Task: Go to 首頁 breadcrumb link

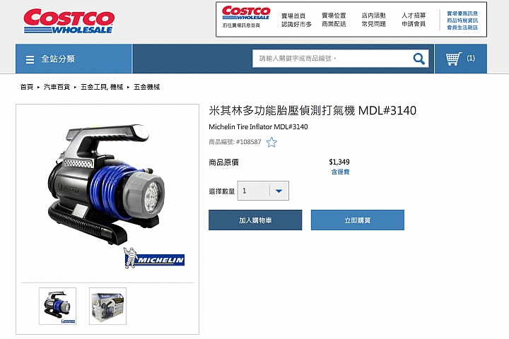Action: coord(27,87)
